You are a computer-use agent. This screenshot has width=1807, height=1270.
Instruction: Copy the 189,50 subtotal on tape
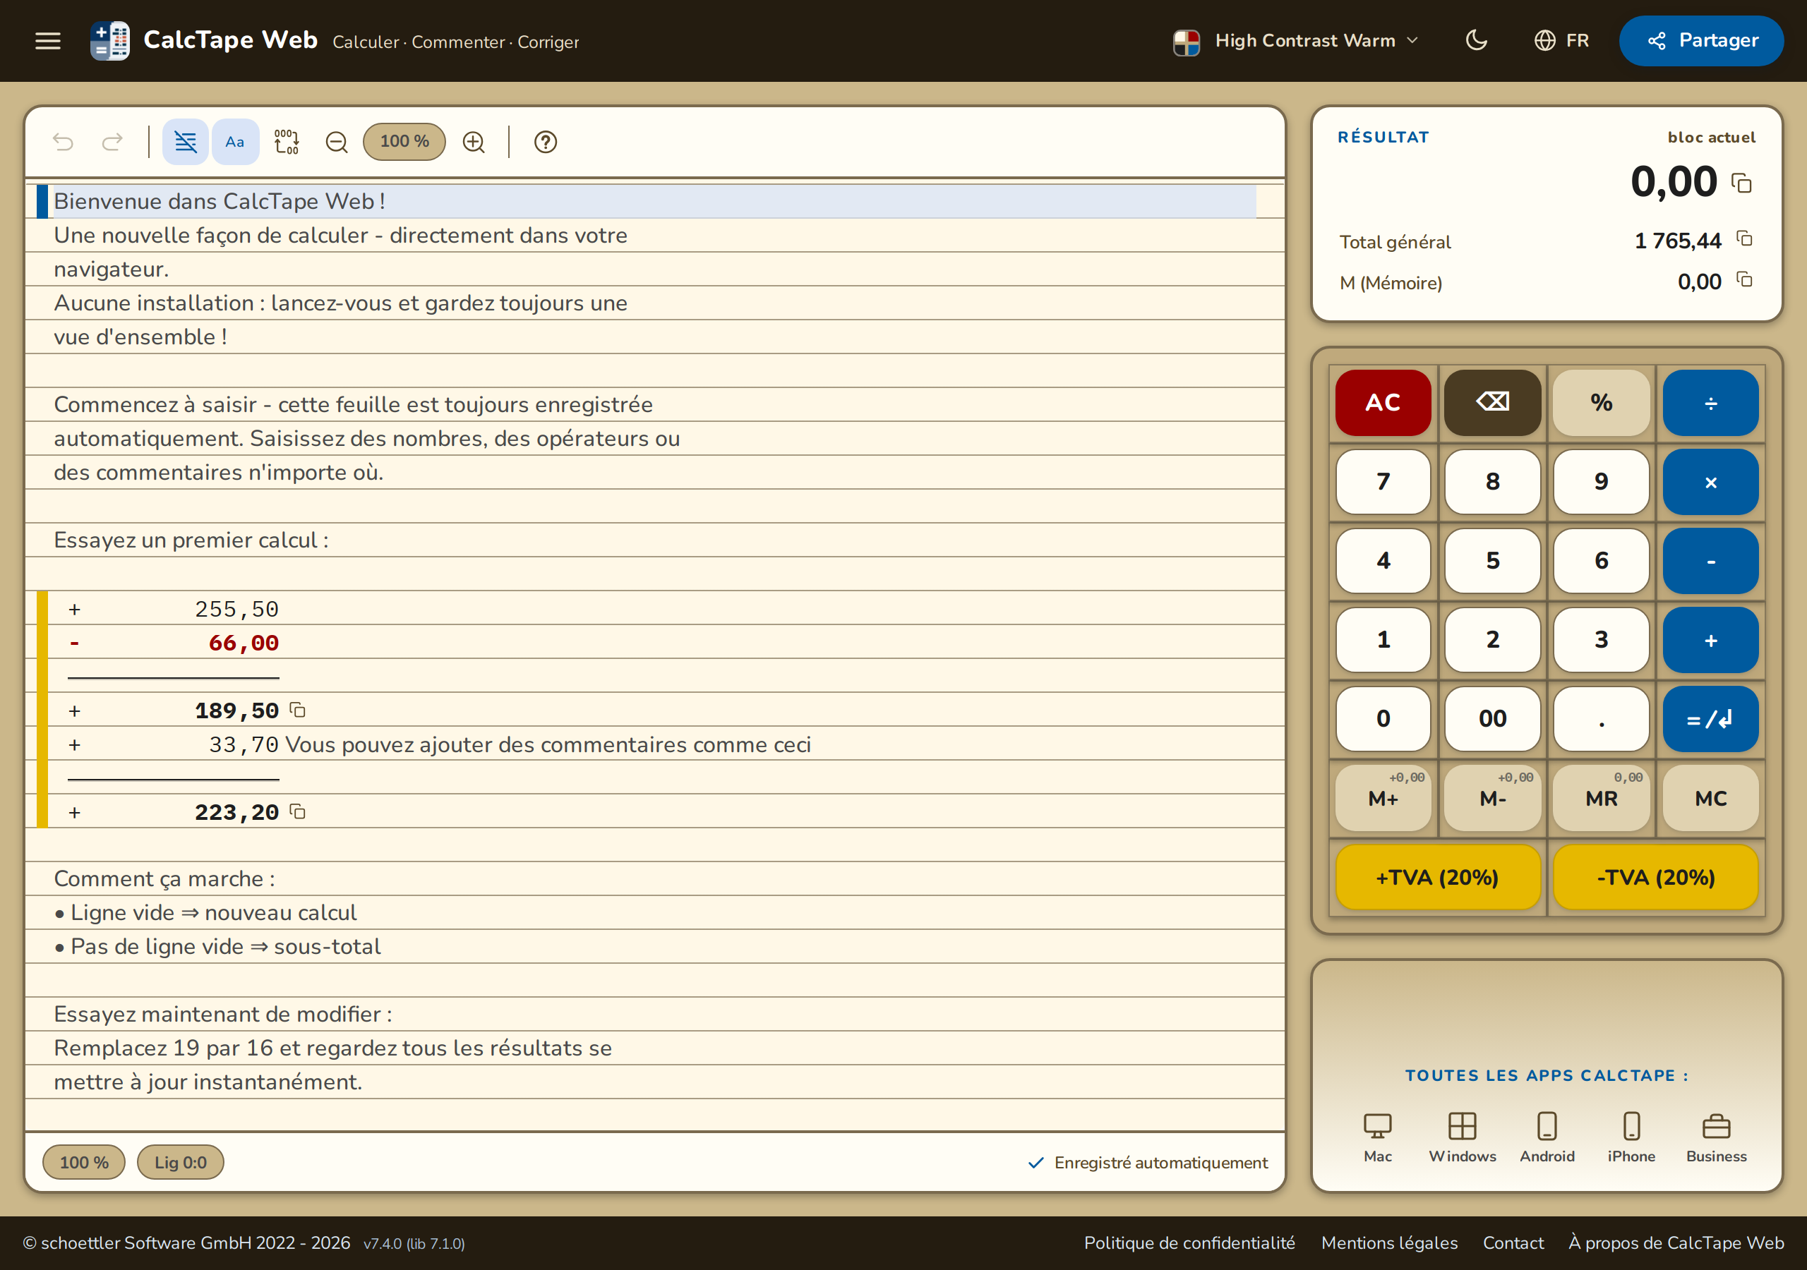click(x=297, y=710)
